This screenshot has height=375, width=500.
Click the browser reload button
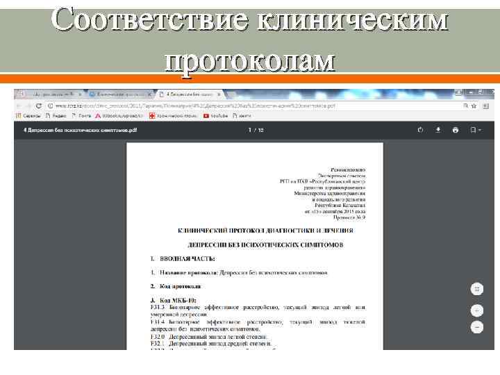point(39,106)
